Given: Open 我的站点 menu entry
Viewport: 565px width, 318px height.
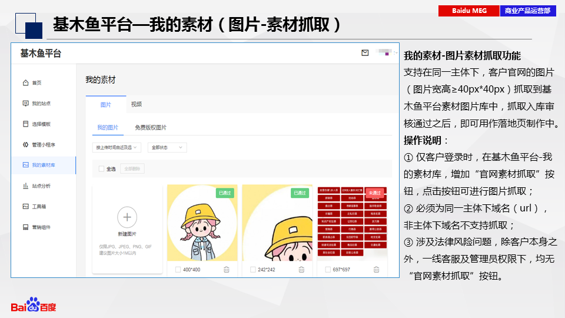Looking at the screenshot, I should [41, 104].
